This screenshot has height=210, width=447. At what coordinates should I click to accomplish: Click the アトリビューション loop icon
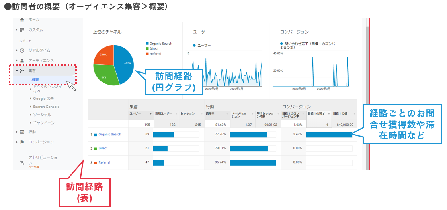[22, 163]
